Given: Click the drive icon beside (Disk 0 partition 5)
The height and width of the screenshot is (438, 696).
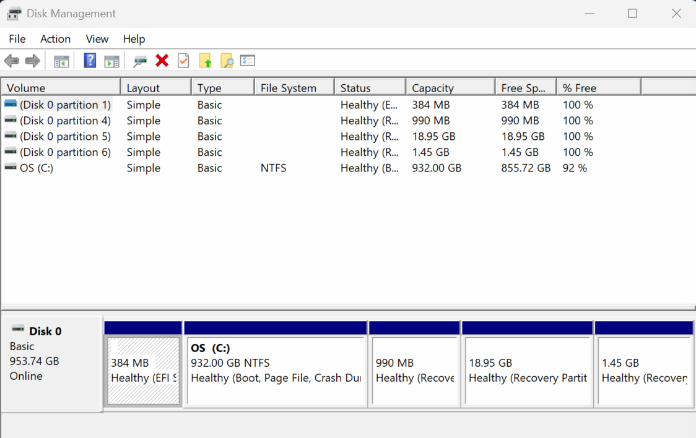Looking at the screenshot, I should [11, 135].
